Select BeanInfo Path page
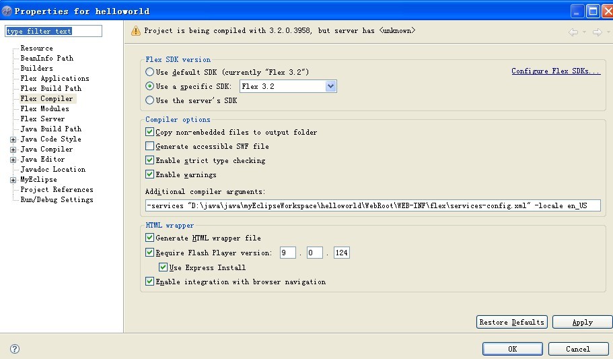The height and width of the screenshot is (359, 613). 47,59
